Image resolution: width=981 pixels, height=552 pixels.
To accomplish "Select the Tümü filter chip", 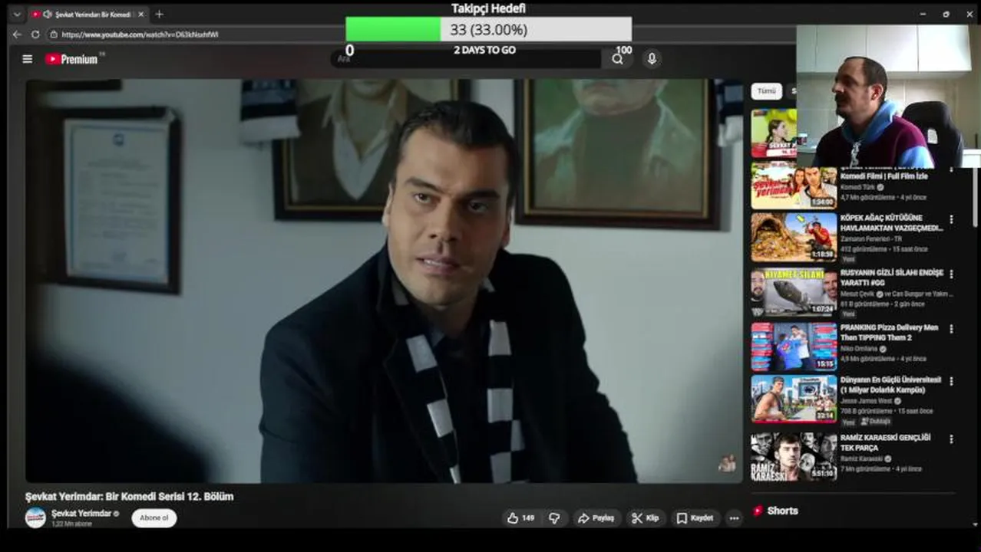I will (766, 91).
